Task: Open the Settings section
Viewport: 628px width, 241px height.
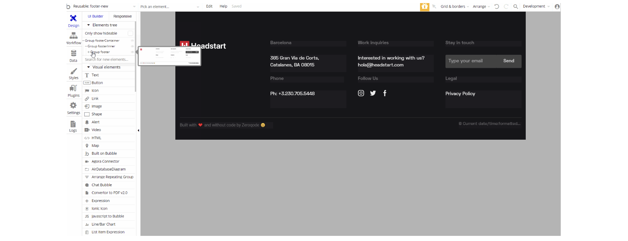Action: [x=73, y=108]
